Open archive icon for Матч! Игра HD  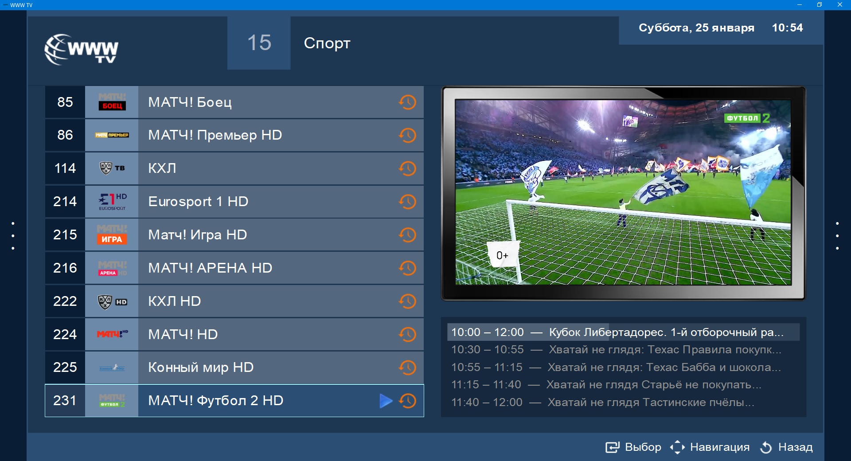tap(407, 235)
